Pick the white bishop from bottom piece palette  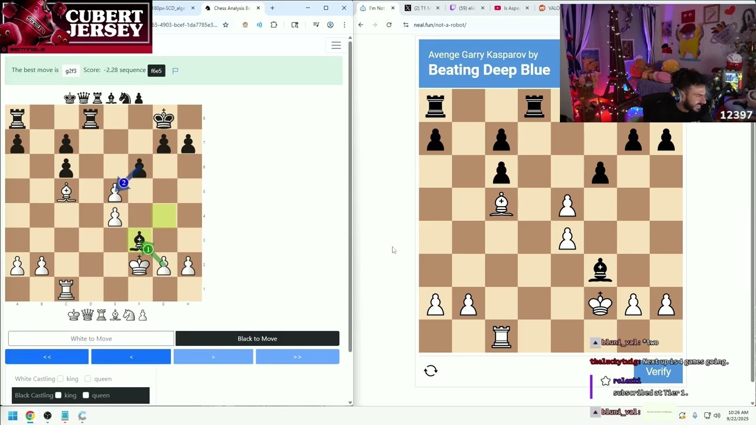point(115,315)
